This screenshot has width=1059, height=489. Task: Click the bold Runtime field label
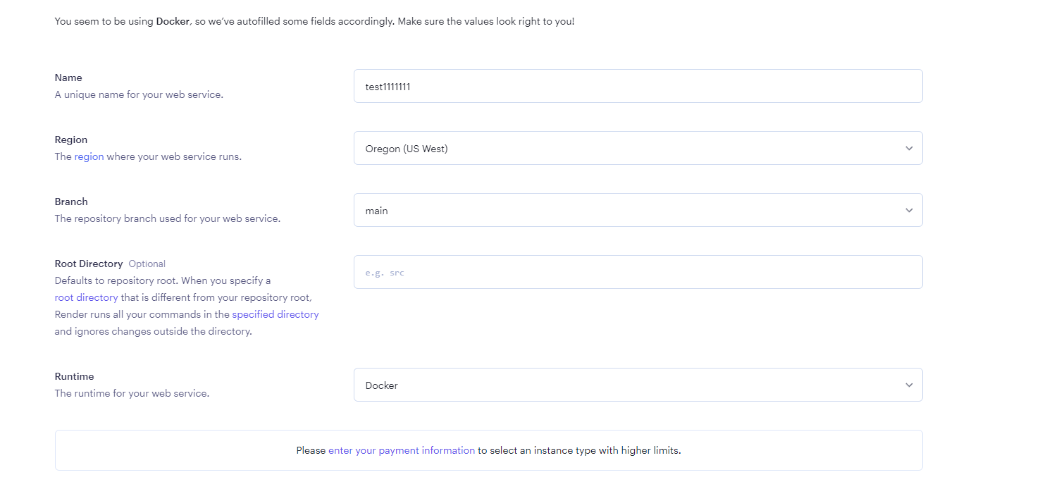(74, 376)
